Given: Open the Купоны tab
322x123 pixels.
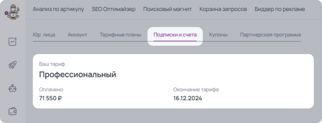Looking at the screenshot, I should click(x=218, y=35).
